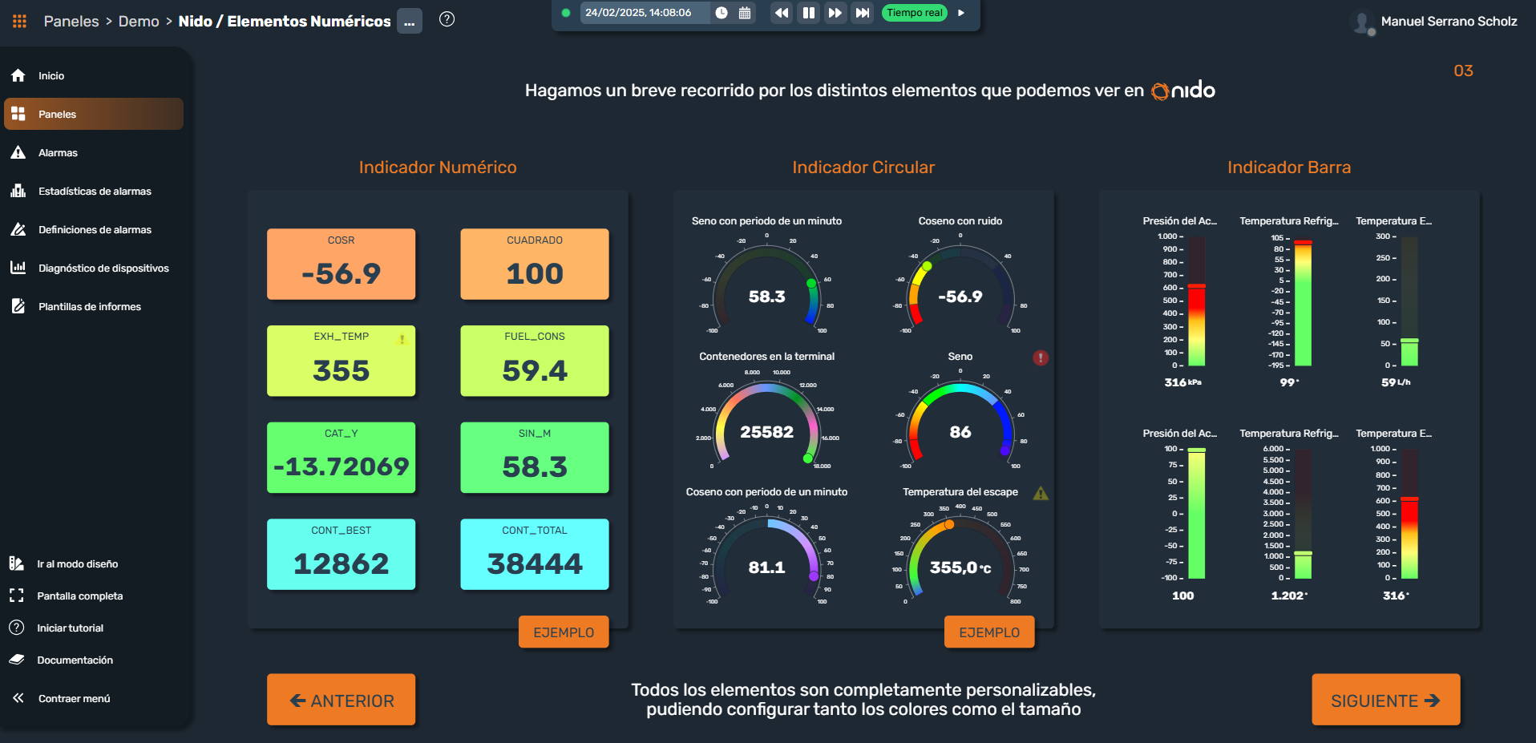Click the date and time field
The width and height of the screenshot is (1536, 743).
[x=645, y=13]
